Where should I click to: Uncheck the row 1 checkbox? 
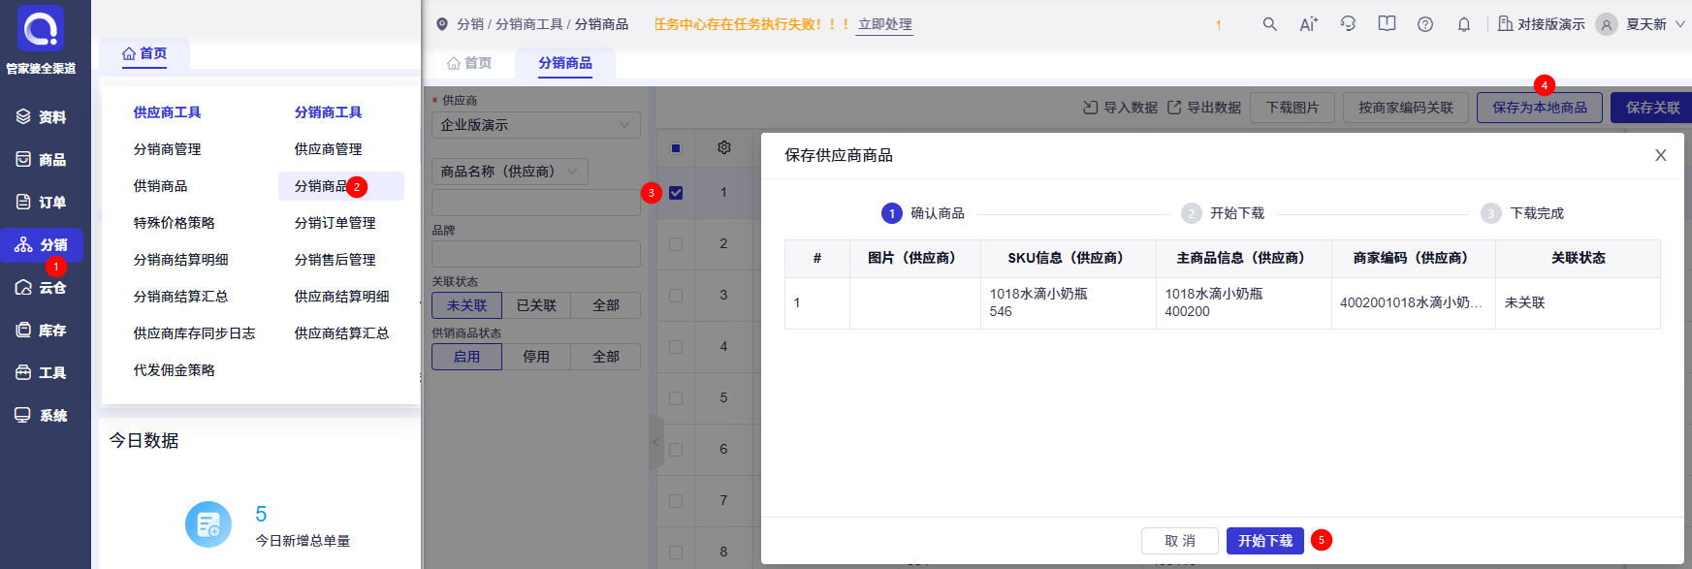[676, 193]
